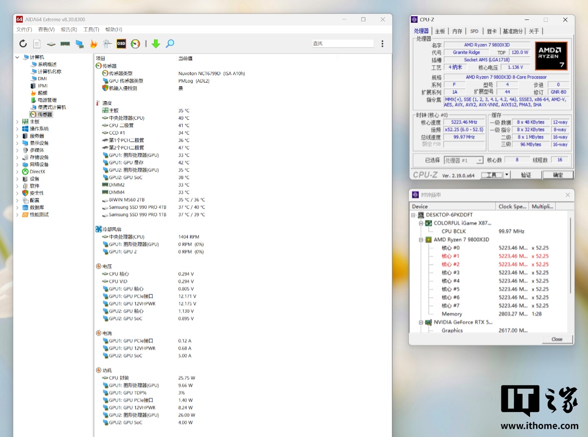
Task: Click the network computer toolbar icon
Action: coord(79,44)
